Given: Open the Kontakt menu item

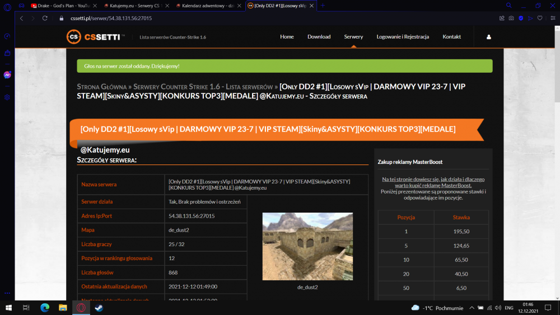Looking at the screenshot, I should coord(452,37).
